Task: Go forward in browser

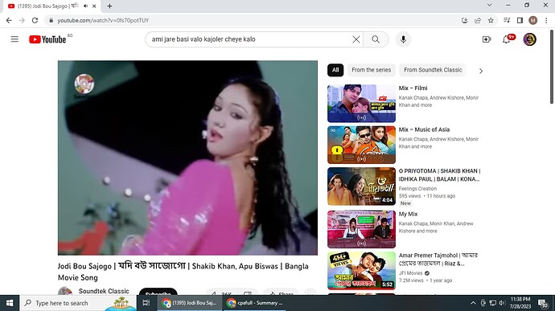Action: tap(22, 21)
